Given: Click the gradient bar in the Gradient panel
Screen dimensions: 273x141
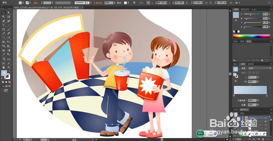Looking at the screenshot, I should 250,90.
